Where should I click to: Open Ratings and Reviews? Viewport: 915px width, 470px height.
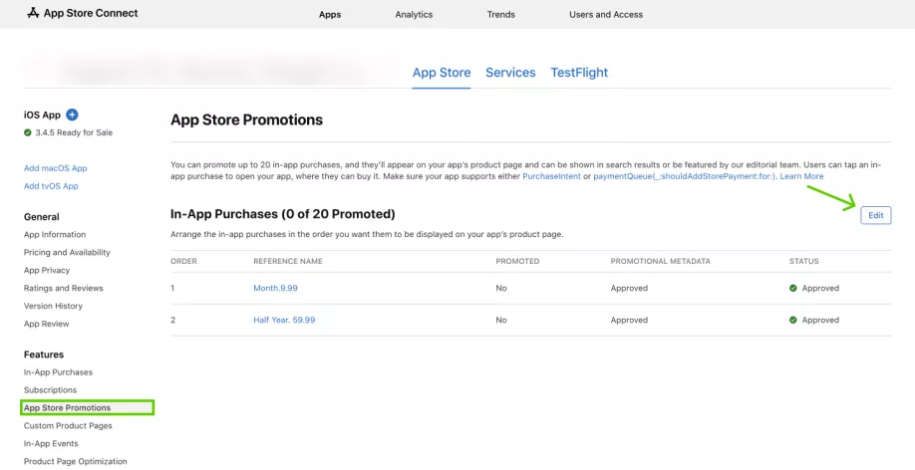point(64,288)
